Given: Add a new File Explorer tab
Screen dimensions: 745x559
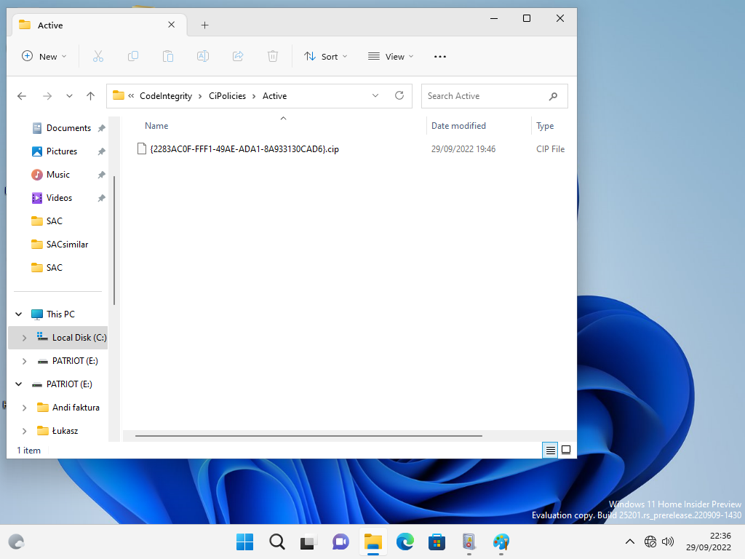Looking at the screenshot, I should (x=204, y=25).
